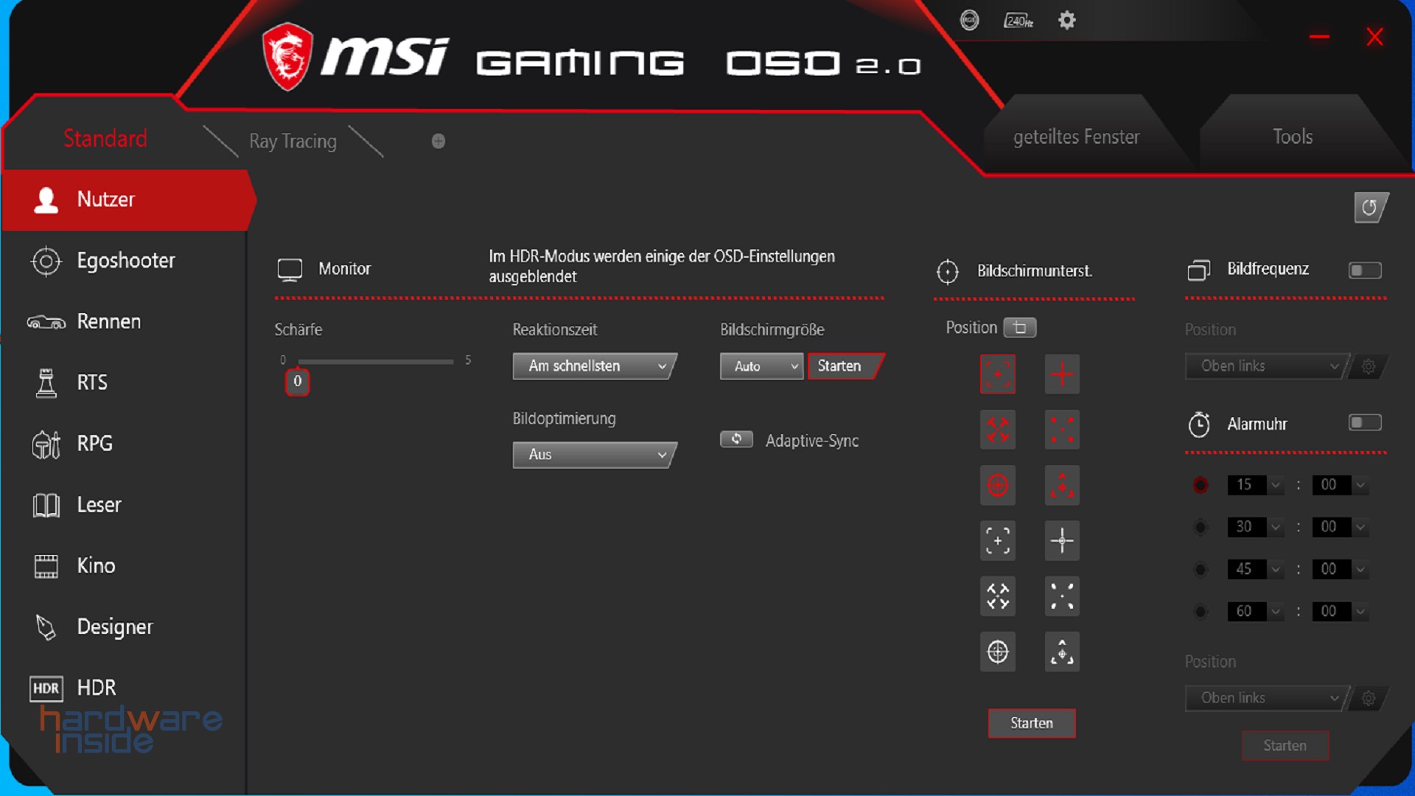Open seconds dropdown in 60 row

point(1340,611)
